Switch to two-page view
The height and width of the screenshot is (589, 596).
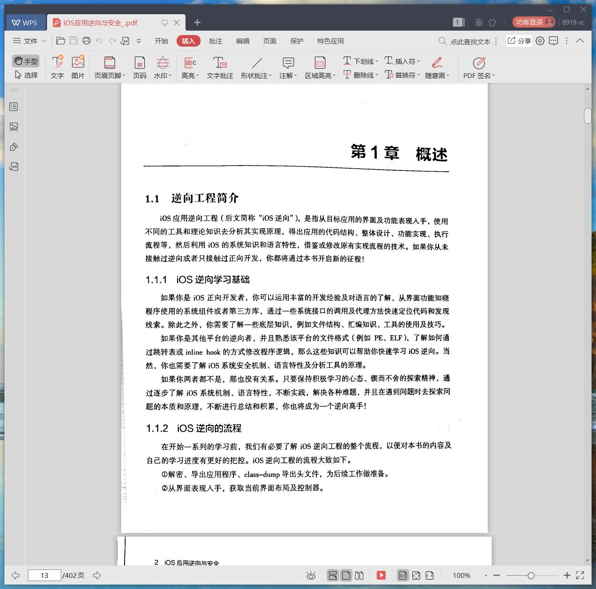tap(359, 575)
